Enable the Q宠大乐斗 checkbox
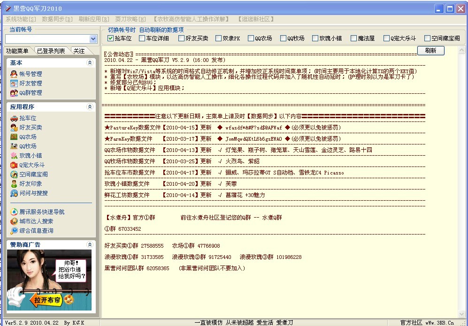 click(386, 38)
